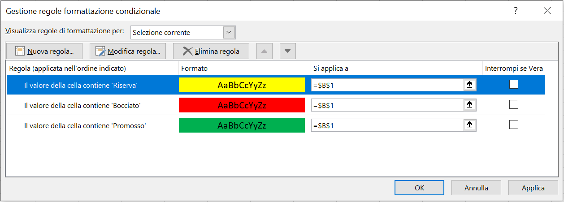
Task: Cancel the dialog with Annulla
Action: point(476,188)
